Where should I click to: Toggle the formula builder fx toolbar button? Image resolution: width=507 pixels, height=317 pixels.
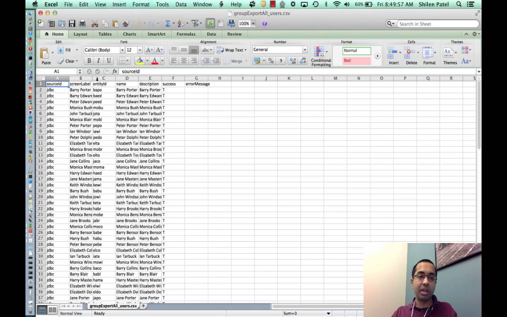click(210, 23)
